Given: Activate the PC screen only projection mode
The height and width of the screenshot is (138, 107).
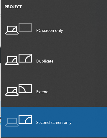Looking at the screenshot, I should coord(54,30).
